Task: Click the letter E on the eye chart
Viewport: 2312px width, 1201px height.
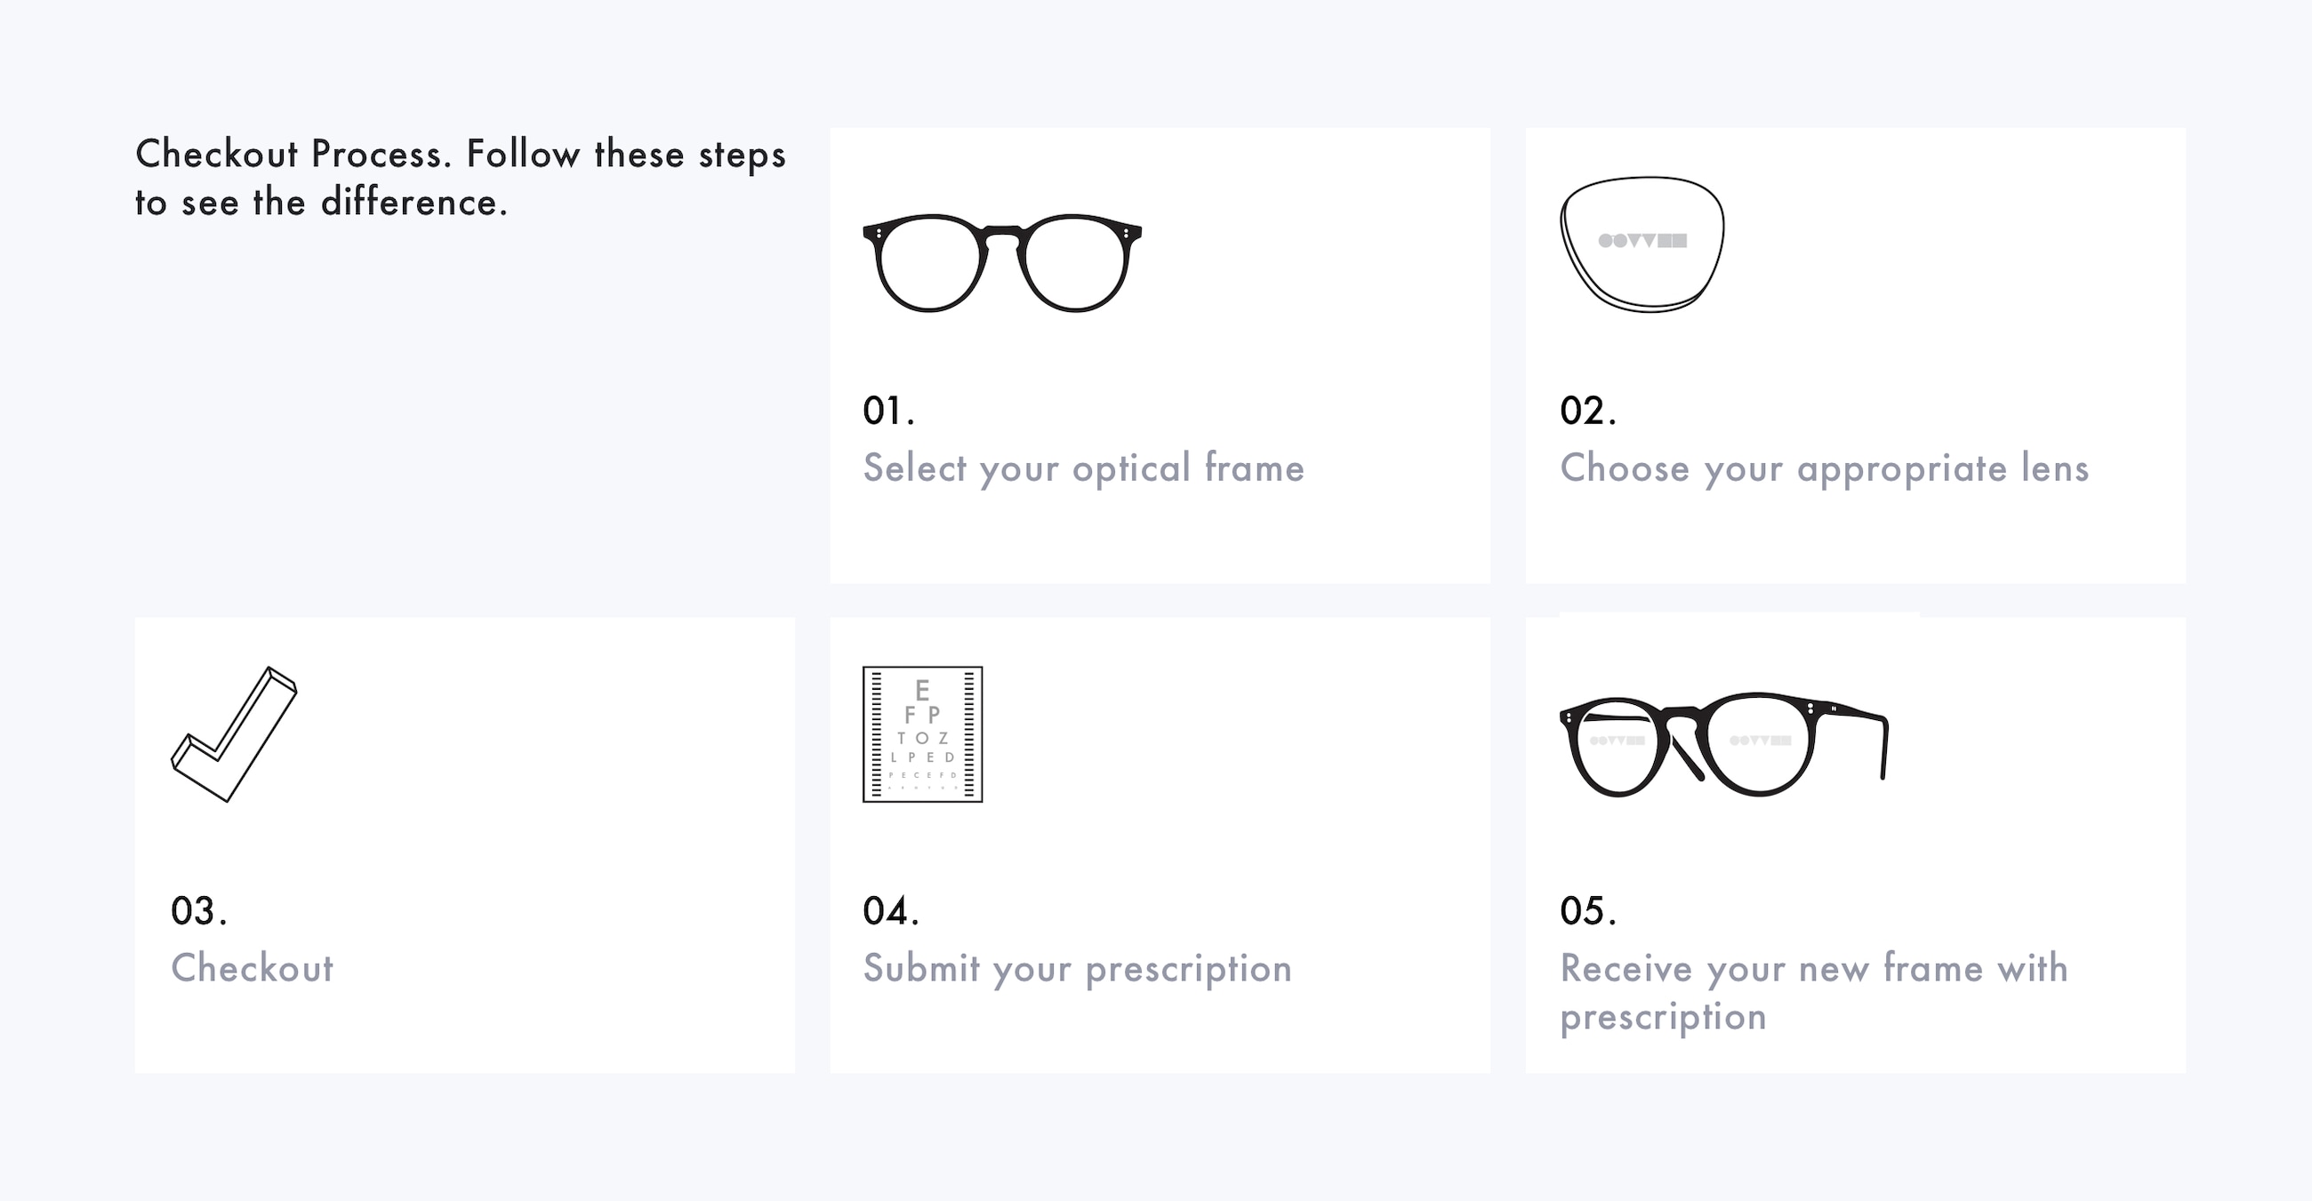Action: [x=922, y=691]
